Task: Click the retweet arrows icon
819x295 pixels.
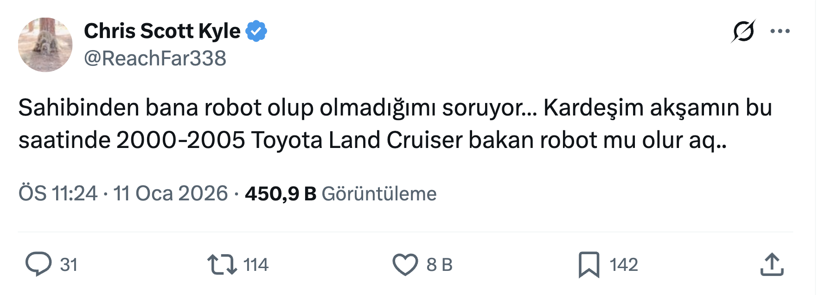Action: 222,264
